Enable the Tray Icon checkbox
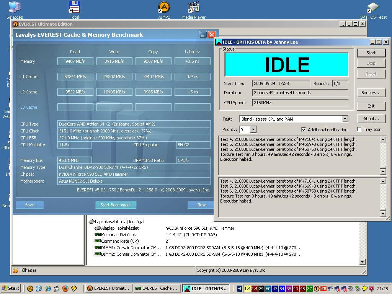This screenshot has width=392, height=294. (x=359, y=129)
